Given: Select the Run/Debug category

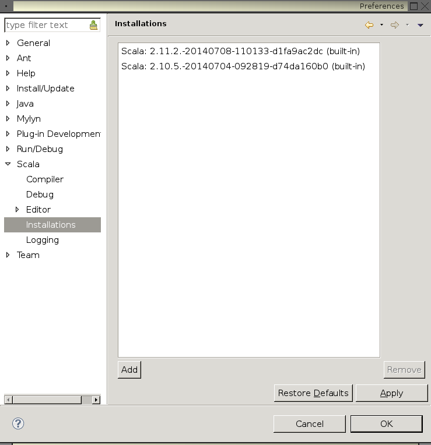Looking at the screenshot, I should tap(40, 149).
